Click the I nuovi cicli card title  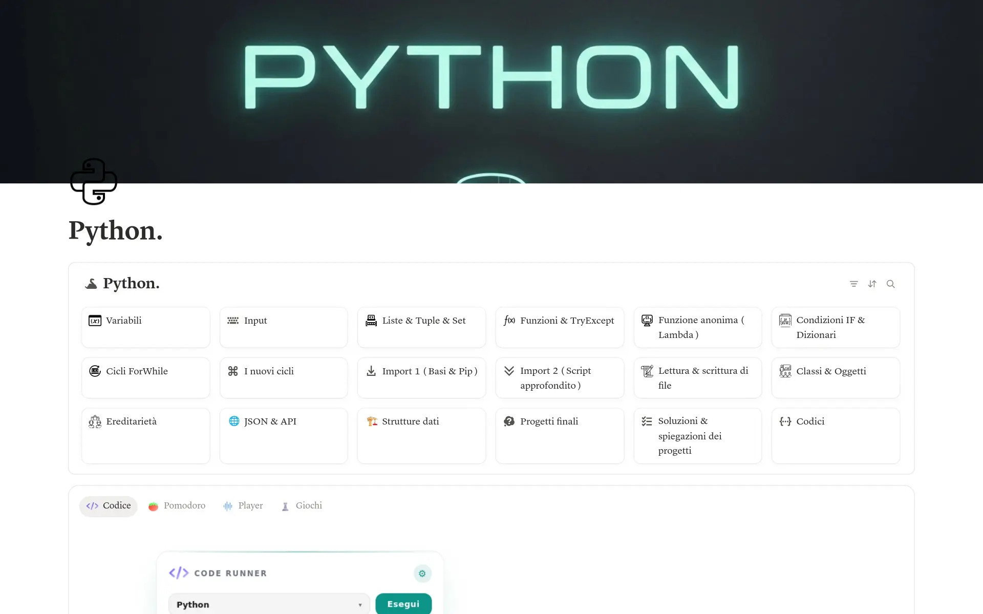click(x=269, y=371)
